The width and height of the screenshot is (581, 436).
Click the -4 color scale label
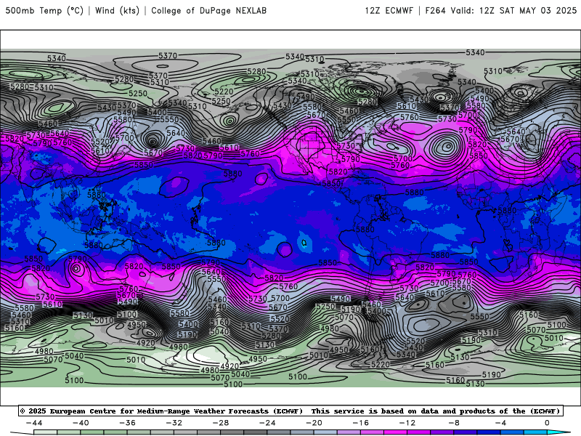[500, 423]
